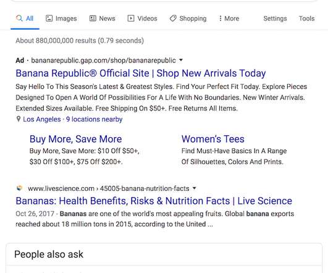Click the Shopping tab tag icon
Viewport: 328px width, 273px height.
pos(173,19)
